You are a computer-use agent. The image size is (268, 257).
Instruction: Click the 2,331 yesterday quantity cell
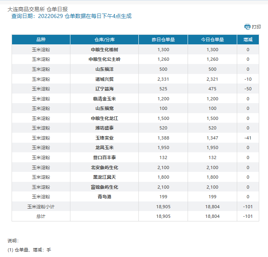click(x=163, y=79)
